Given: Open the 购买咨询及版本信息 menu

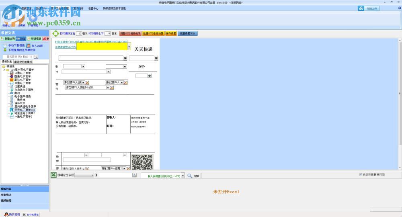Looking at the screenshot, I should [x=114, y=8].
